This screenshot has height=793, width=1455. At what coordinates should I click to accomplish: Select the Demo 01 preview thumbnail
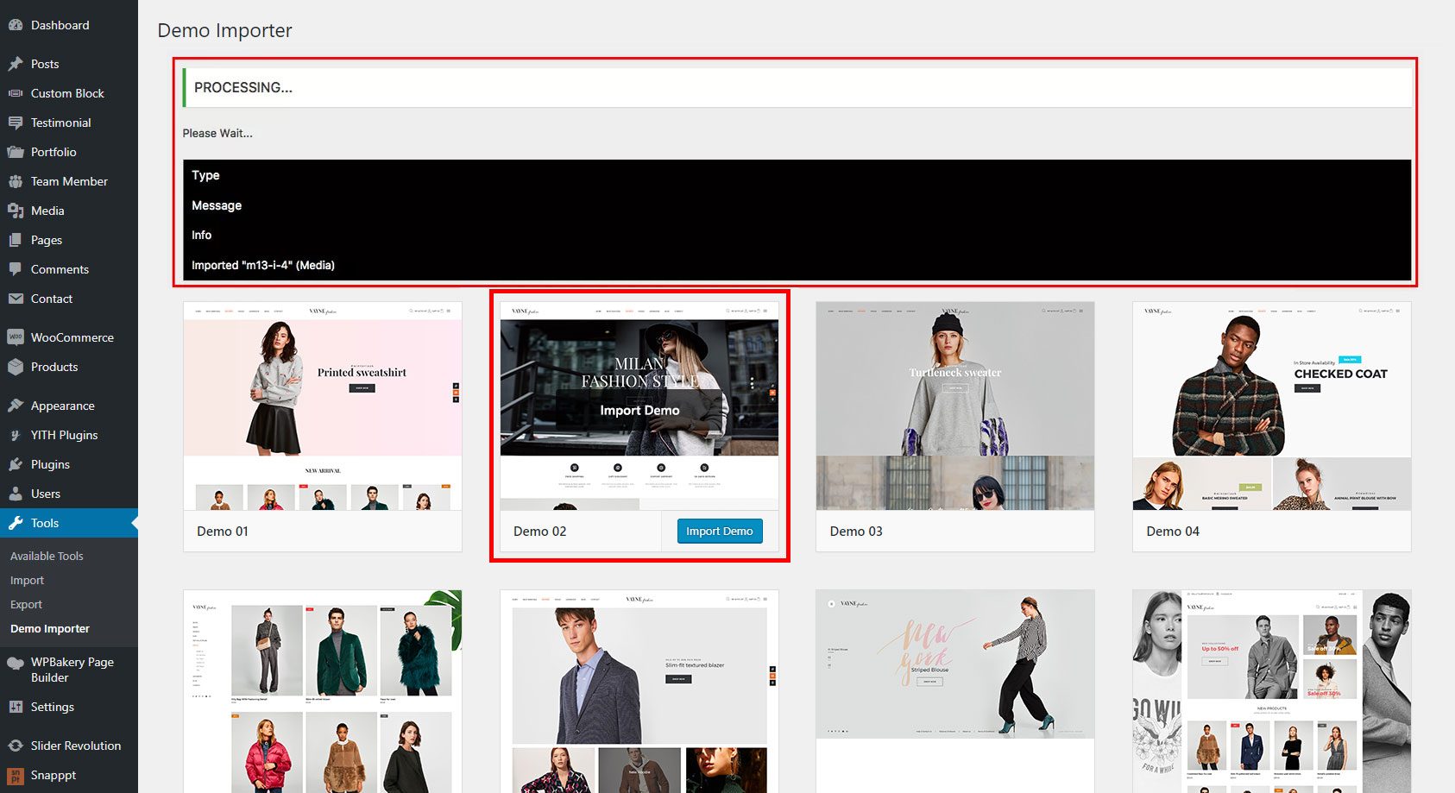point(322,406)
